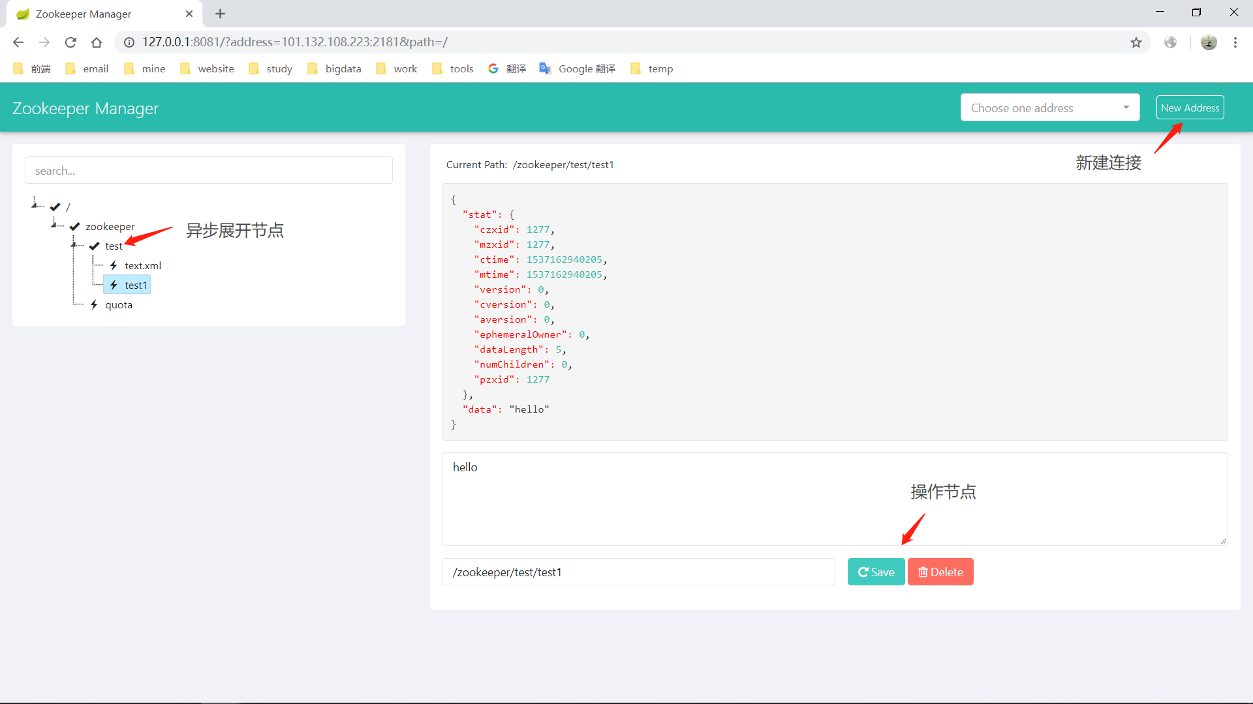Open the Google 翻译 translate bookmark
1253x704 pixels.
click(578, 68)
